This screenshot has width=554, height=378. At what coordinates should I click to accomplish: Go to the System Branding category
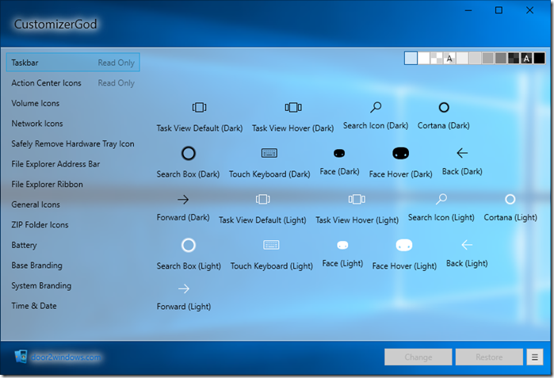pos(73,286)
